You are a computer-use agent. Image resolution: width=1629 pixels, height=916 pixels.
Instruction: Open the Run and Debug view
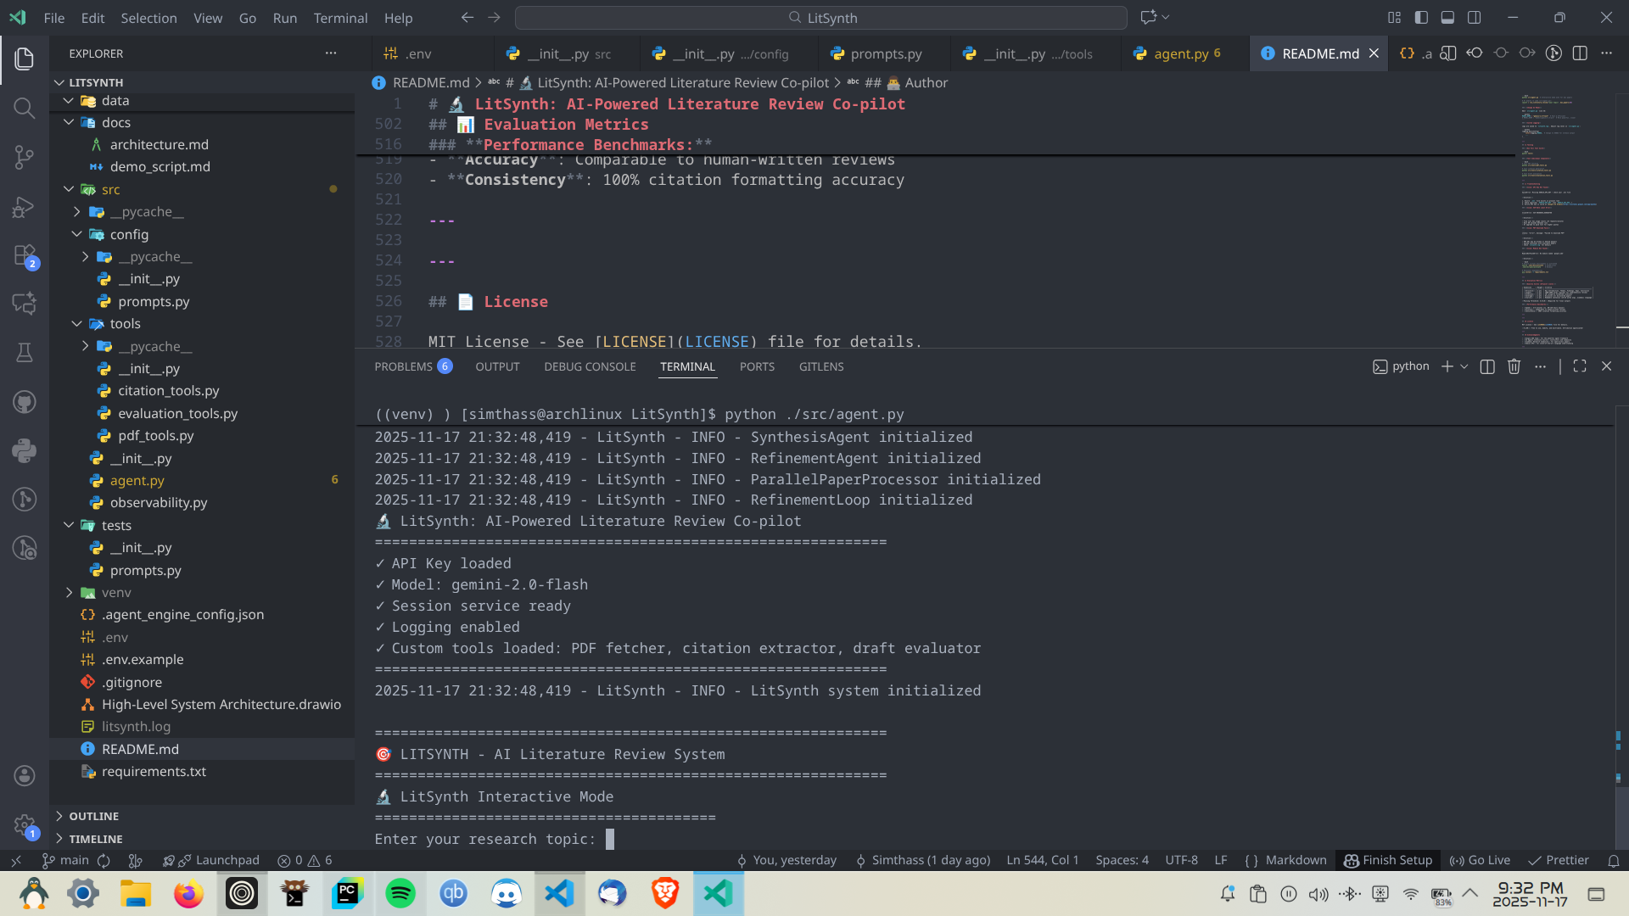click(x=25, y=207)
